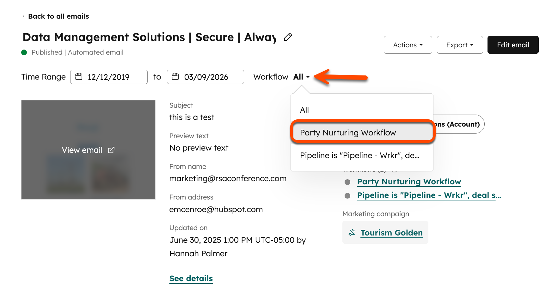This screenshot has height=298, width=552.
Task: Open the Actions dropdown
Action: click(x=408, y=45)
